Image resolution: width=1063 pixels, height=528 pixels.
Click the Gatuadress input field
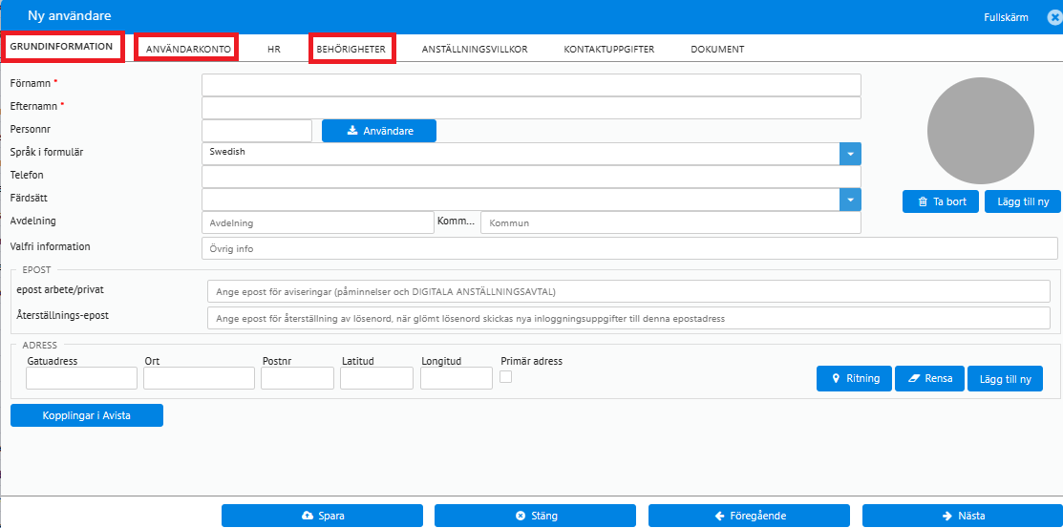tap(82, 378)
